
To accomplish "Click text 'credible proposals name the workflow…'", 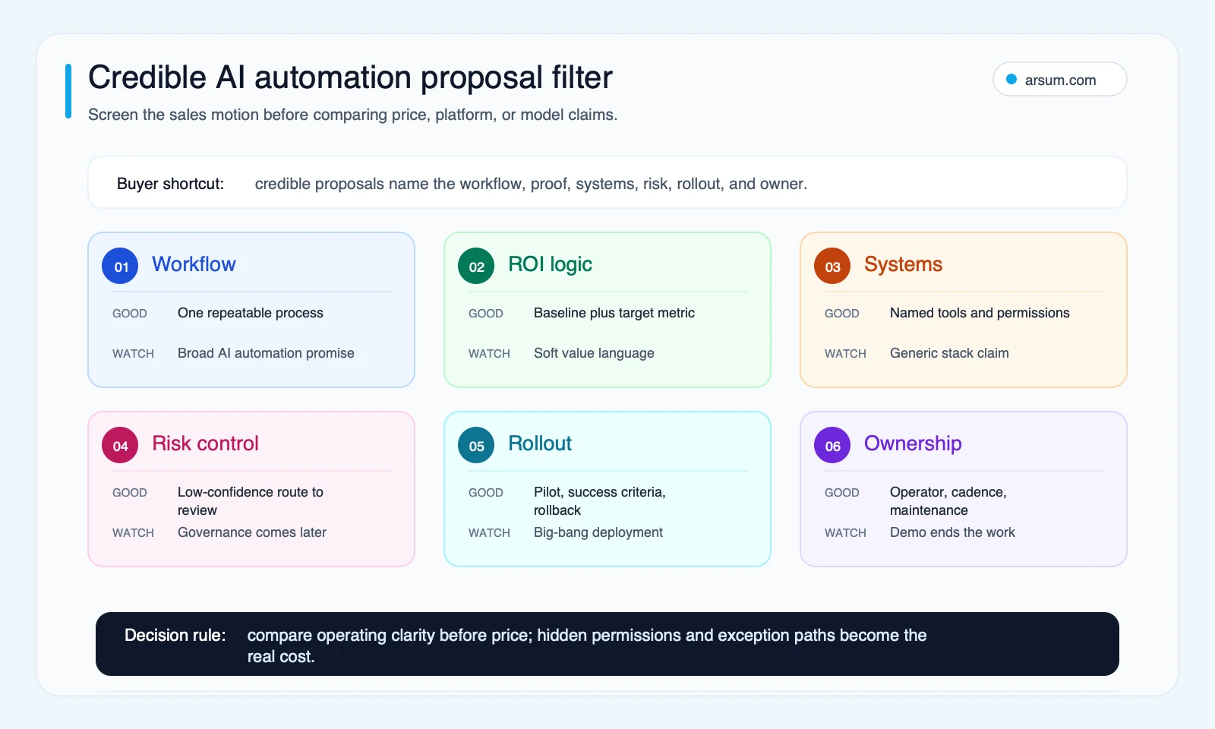I will coord(531,184).
